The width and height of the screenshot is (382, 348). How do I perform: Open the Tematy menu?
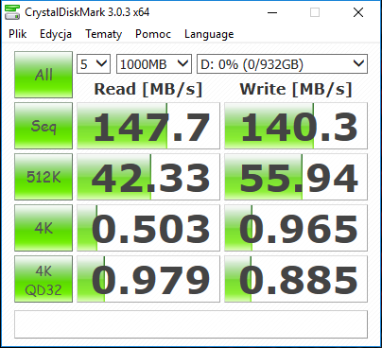point(104,34)
